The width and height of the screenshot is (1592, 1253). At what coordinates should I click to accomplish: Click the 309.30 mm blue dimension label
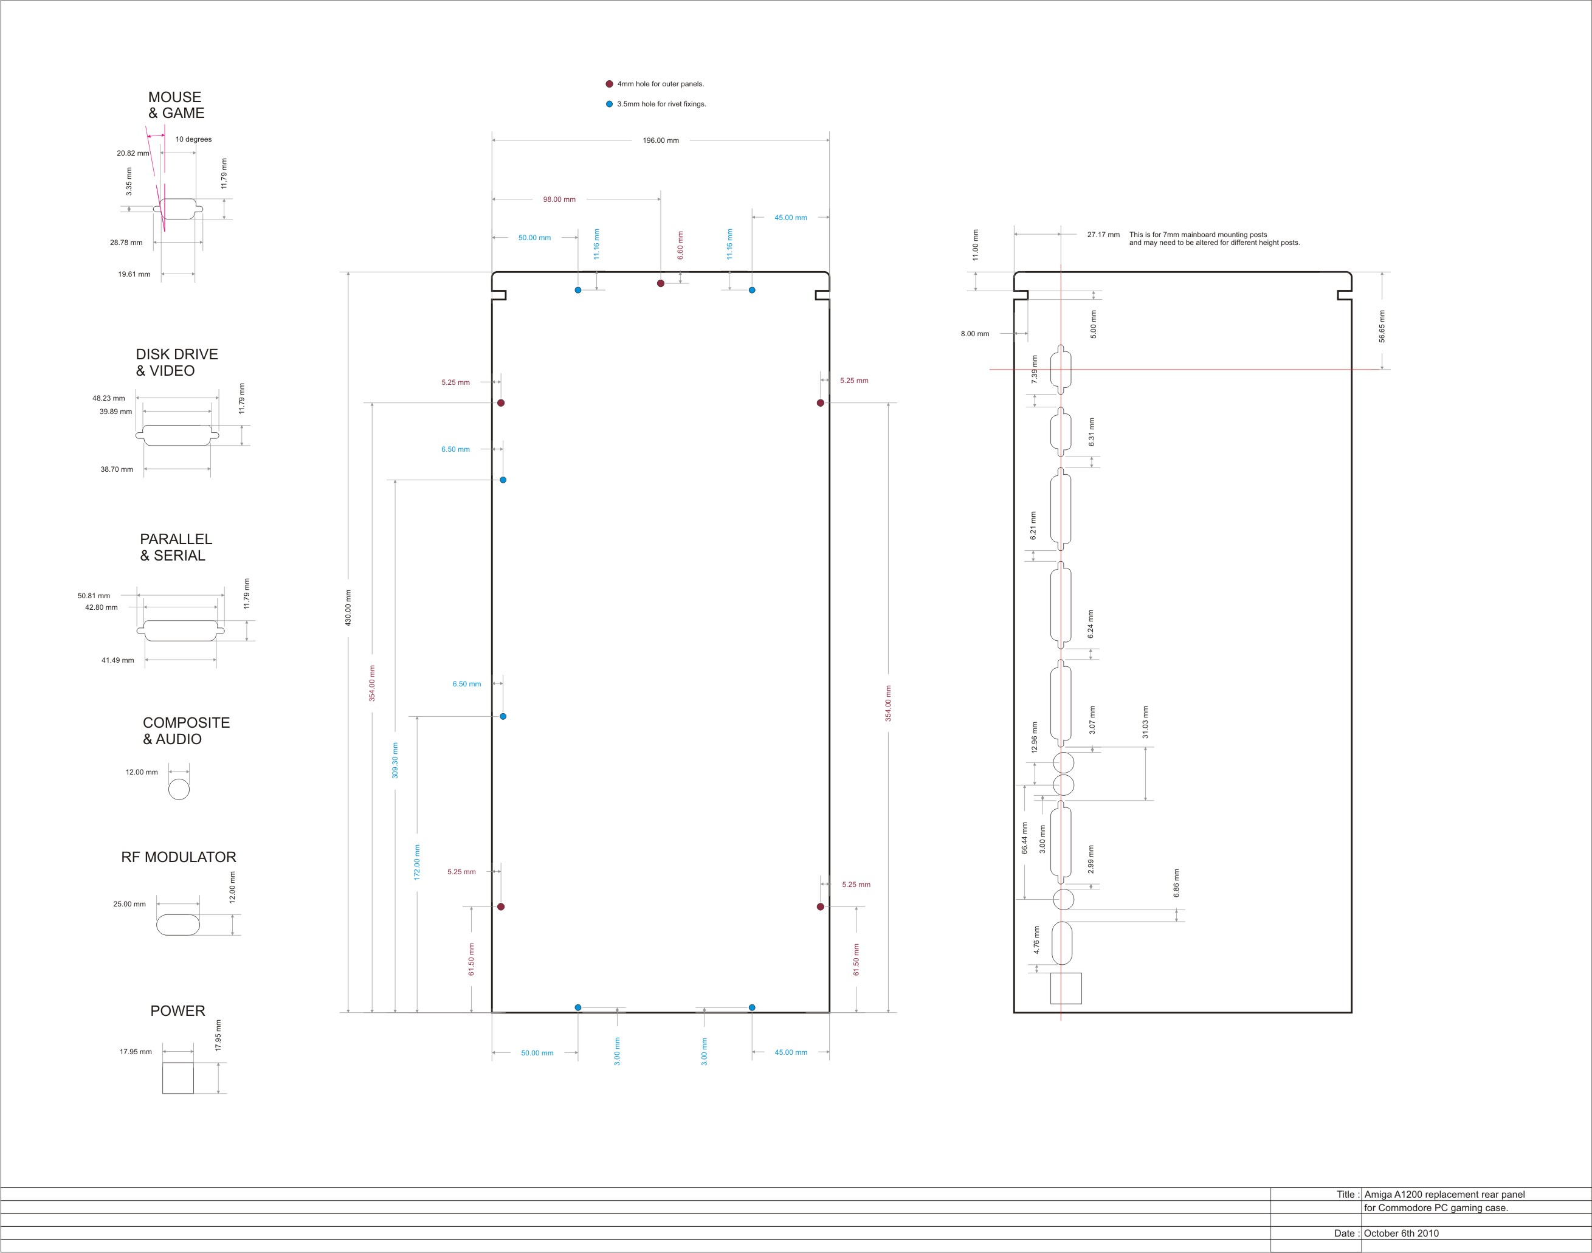(x=395, y=760)
